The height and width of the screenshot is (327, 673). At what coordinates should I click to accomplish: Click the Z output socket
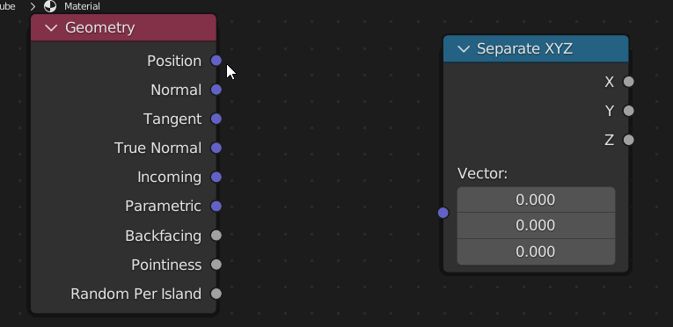click(x=628, y=140)
